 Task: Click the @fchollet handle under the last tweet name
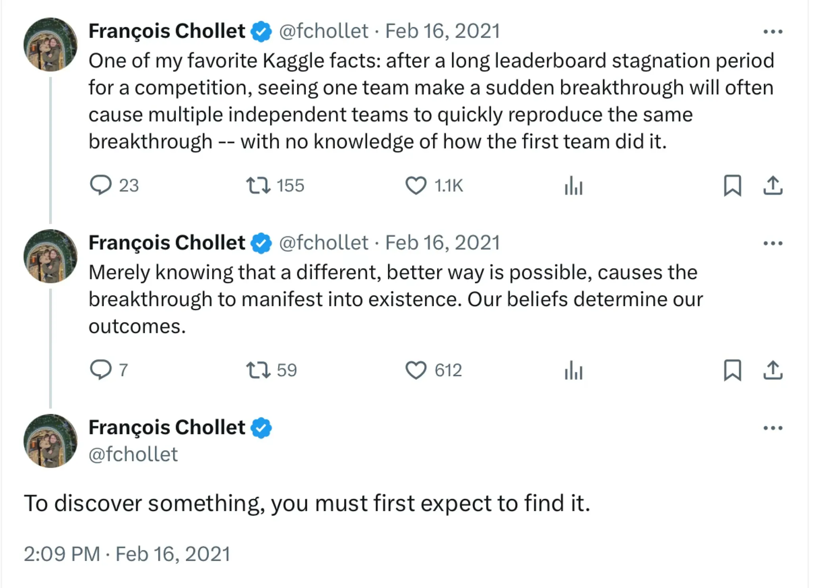pyautogui.click(x=133, y=454)
